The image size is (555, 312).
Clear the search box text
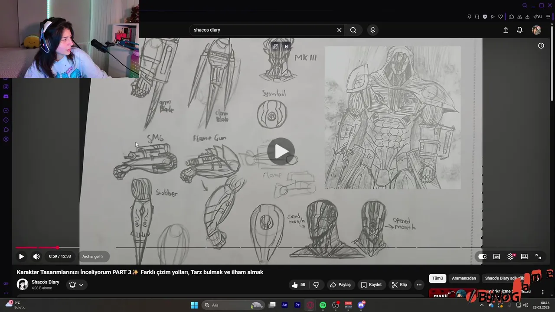(x=339, y=30)
